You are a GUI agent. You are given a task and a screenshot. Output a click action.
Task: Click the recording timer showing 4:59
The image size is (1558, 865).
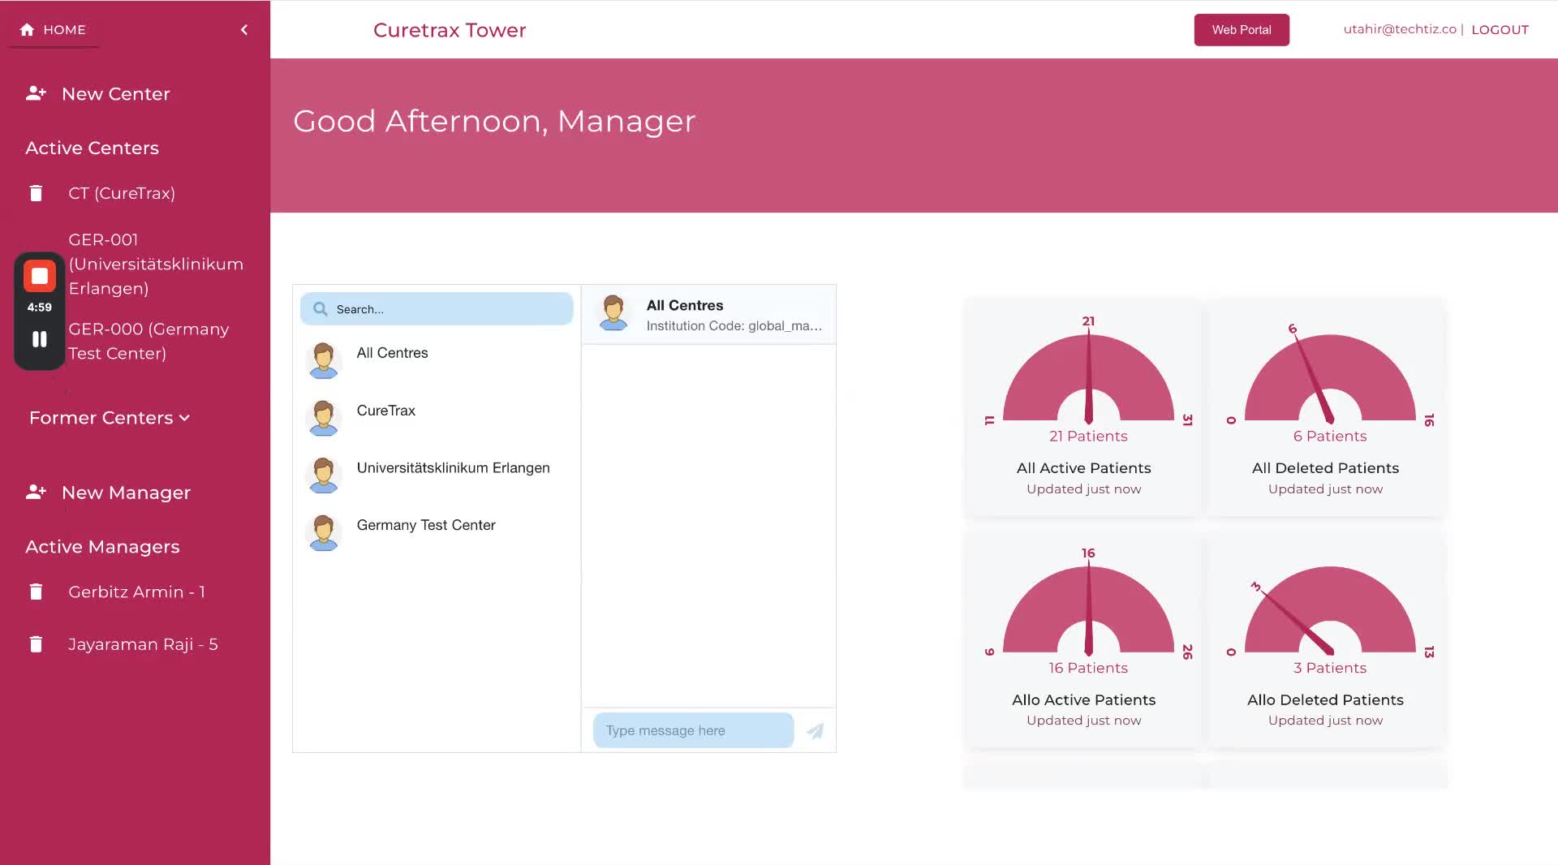pos(39,308)
